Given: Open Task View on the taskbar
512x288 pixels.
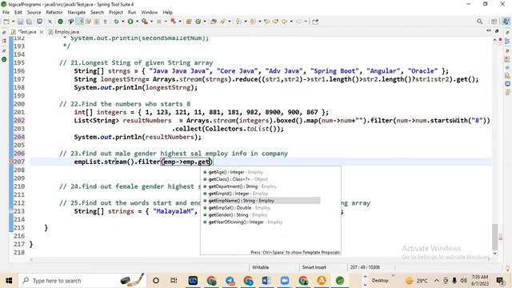Looking at the screenshot, I should [174, 281].
